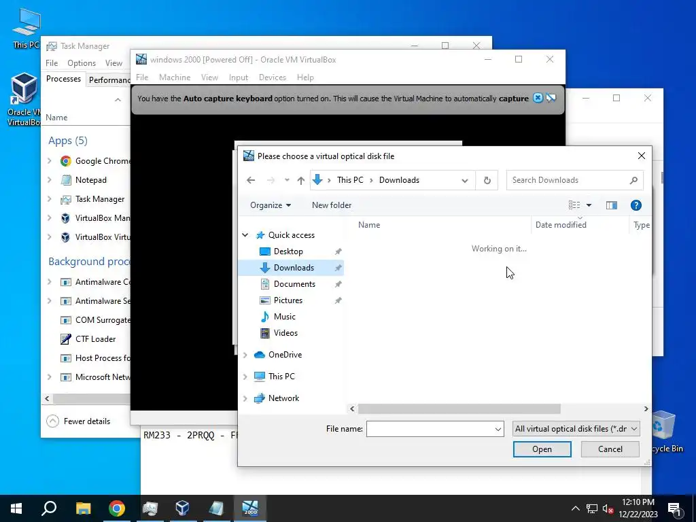Select Documents in Quick access
Screen dimensions: 696x522
click(294, 284)
